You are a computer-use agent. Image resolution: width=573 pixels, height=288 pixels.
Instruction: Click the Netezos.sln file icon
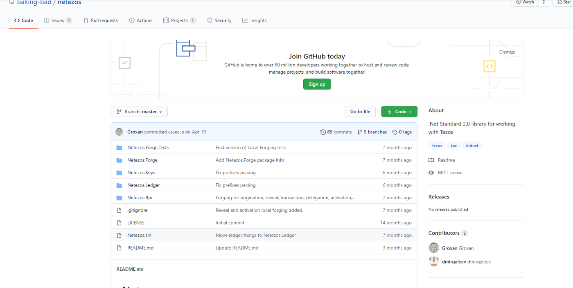[119, 235]
